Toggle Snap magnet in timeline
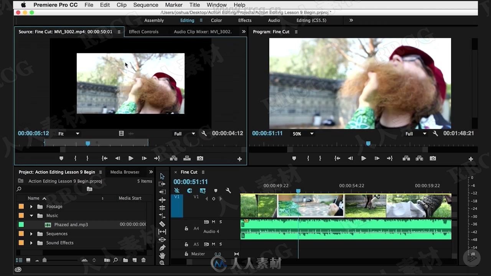This screenshot has width=491, height=276. coord(189,191)
